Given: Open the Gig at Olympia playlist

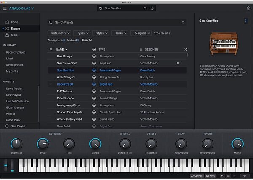Looking at the screenshot, I should pyautogui.click(x=15, y=107).
